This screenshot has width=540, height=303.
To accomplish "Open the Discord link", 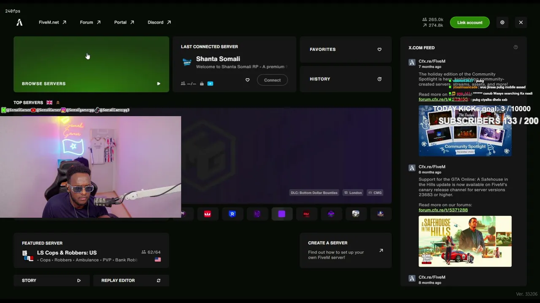I will tap(159, 22).
